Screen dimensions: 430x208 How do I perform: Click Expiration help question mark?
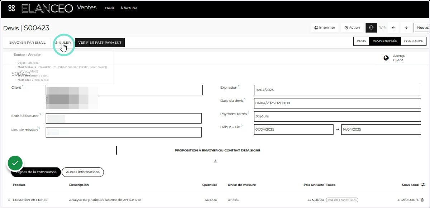(x=239, y=86)
